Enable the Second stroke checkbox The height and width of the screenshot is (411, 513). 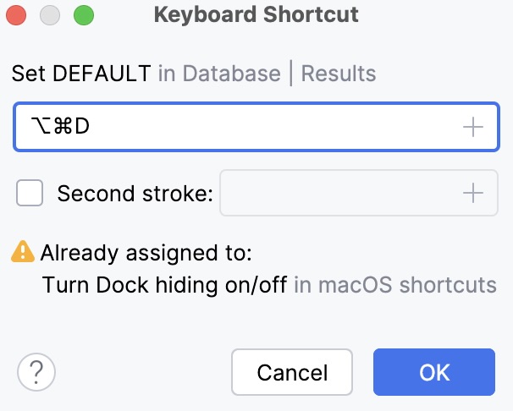pyautogui.click(x=30, y=193)
